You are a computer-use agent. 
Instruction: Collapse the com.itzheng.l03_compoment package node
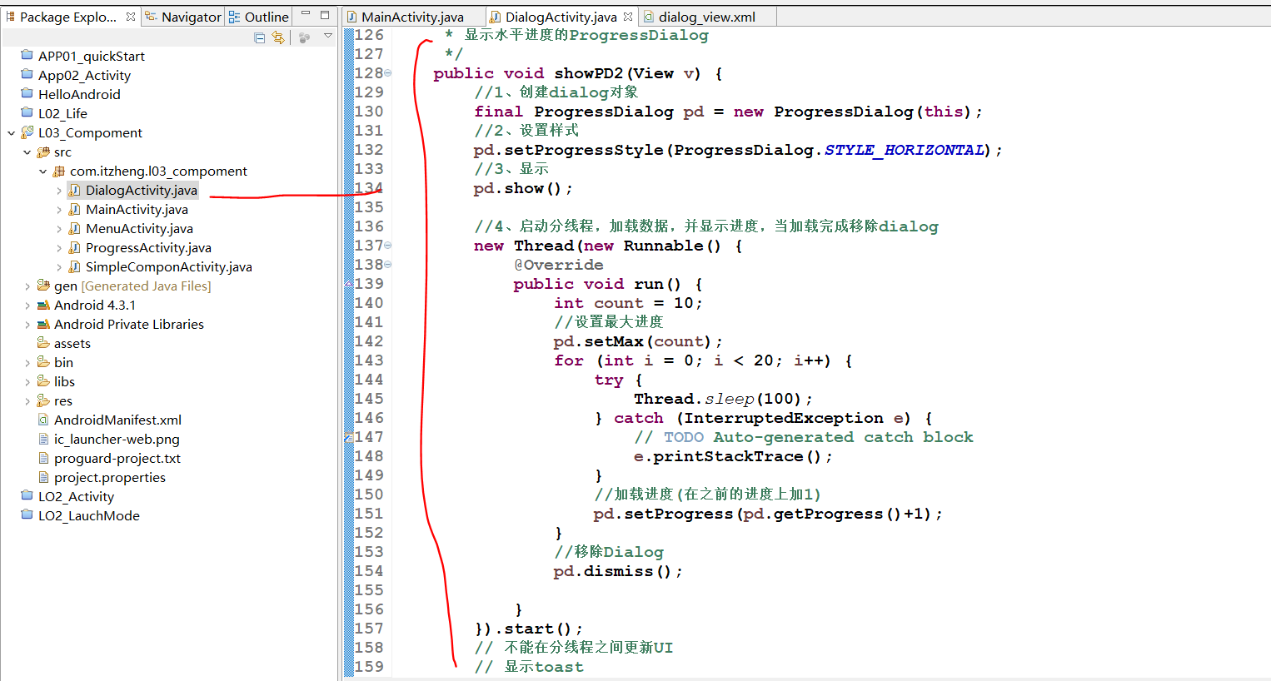43,171
